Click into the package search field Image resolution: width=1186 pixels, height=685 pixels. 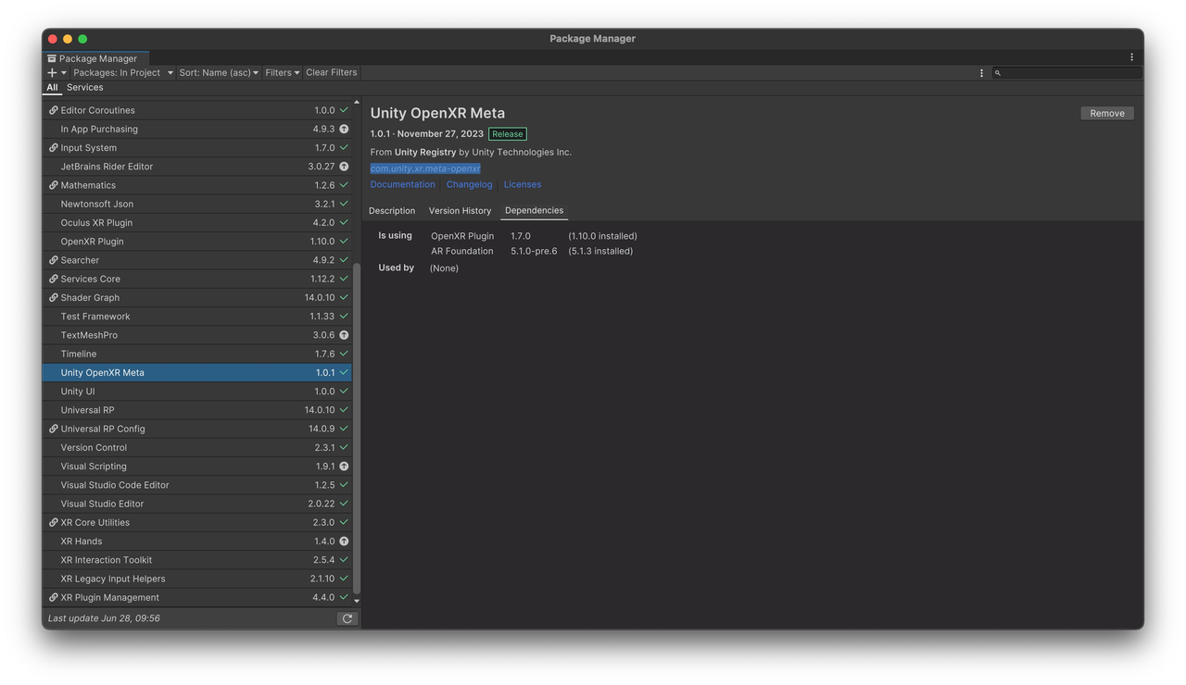[x=1066, y=72]
